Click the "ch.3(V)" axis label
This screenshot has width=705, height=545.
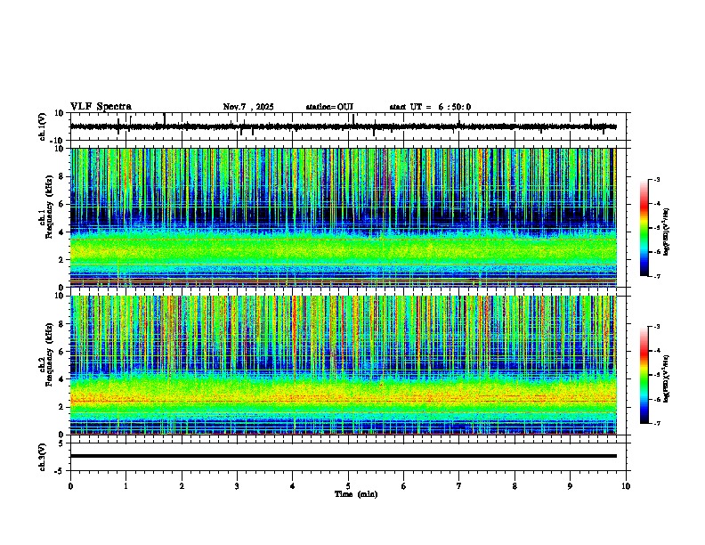43,457
